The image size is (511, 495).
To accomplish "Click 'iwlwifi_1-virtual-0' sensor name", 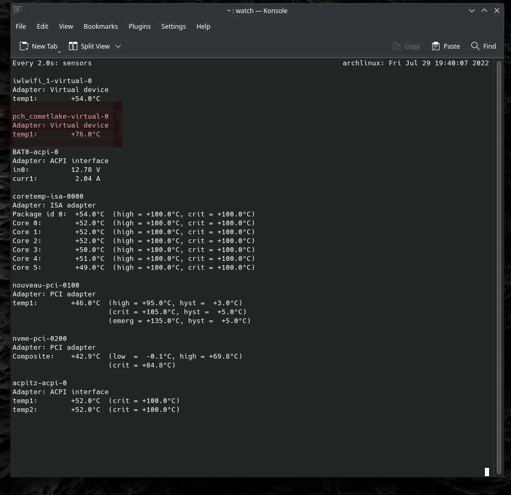I will (x=52, y=80).
